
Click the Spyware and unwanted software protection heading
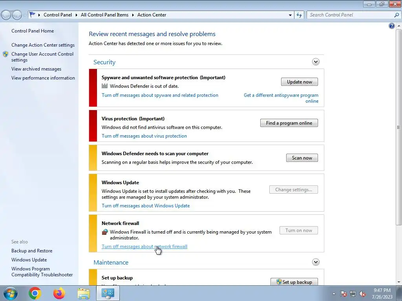(163, 78)
